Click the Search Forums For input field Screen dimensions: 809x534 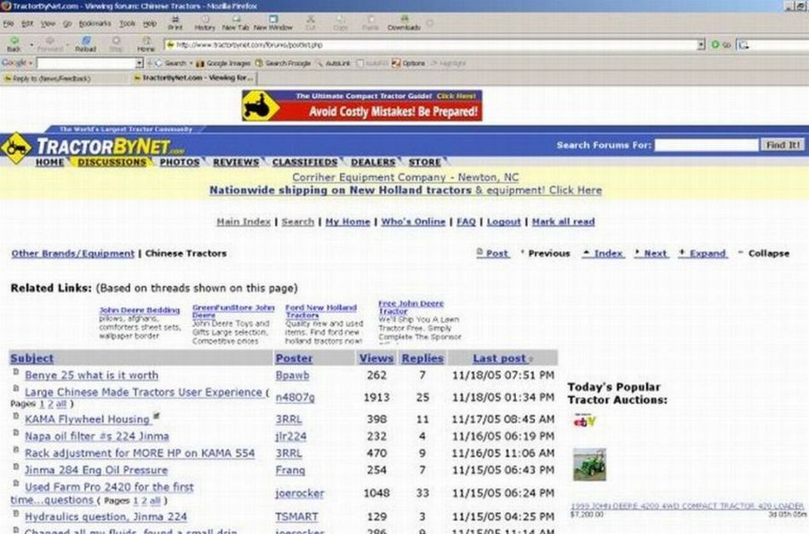click(706, 146)
